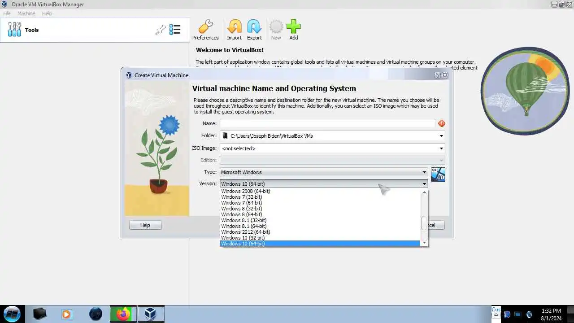
Task: Click the blue shield-like tray icon
Action: coord(507,314)
